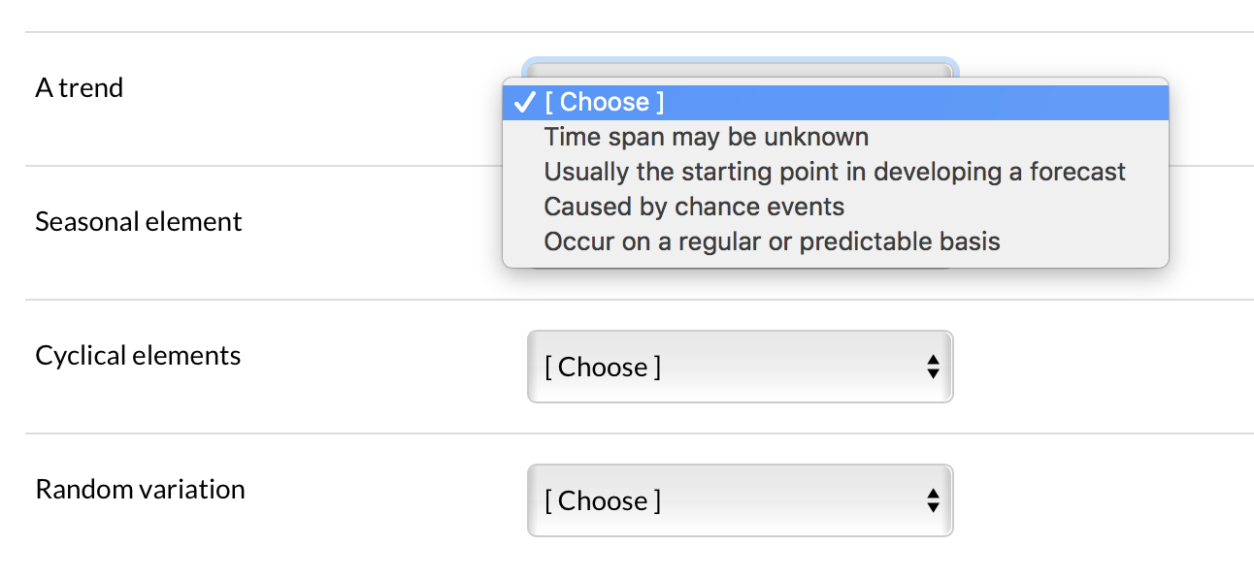This screenshot has height=578, width=1254.
Task: Click the 'Random variation' question label
Action: tap(140, 490)
